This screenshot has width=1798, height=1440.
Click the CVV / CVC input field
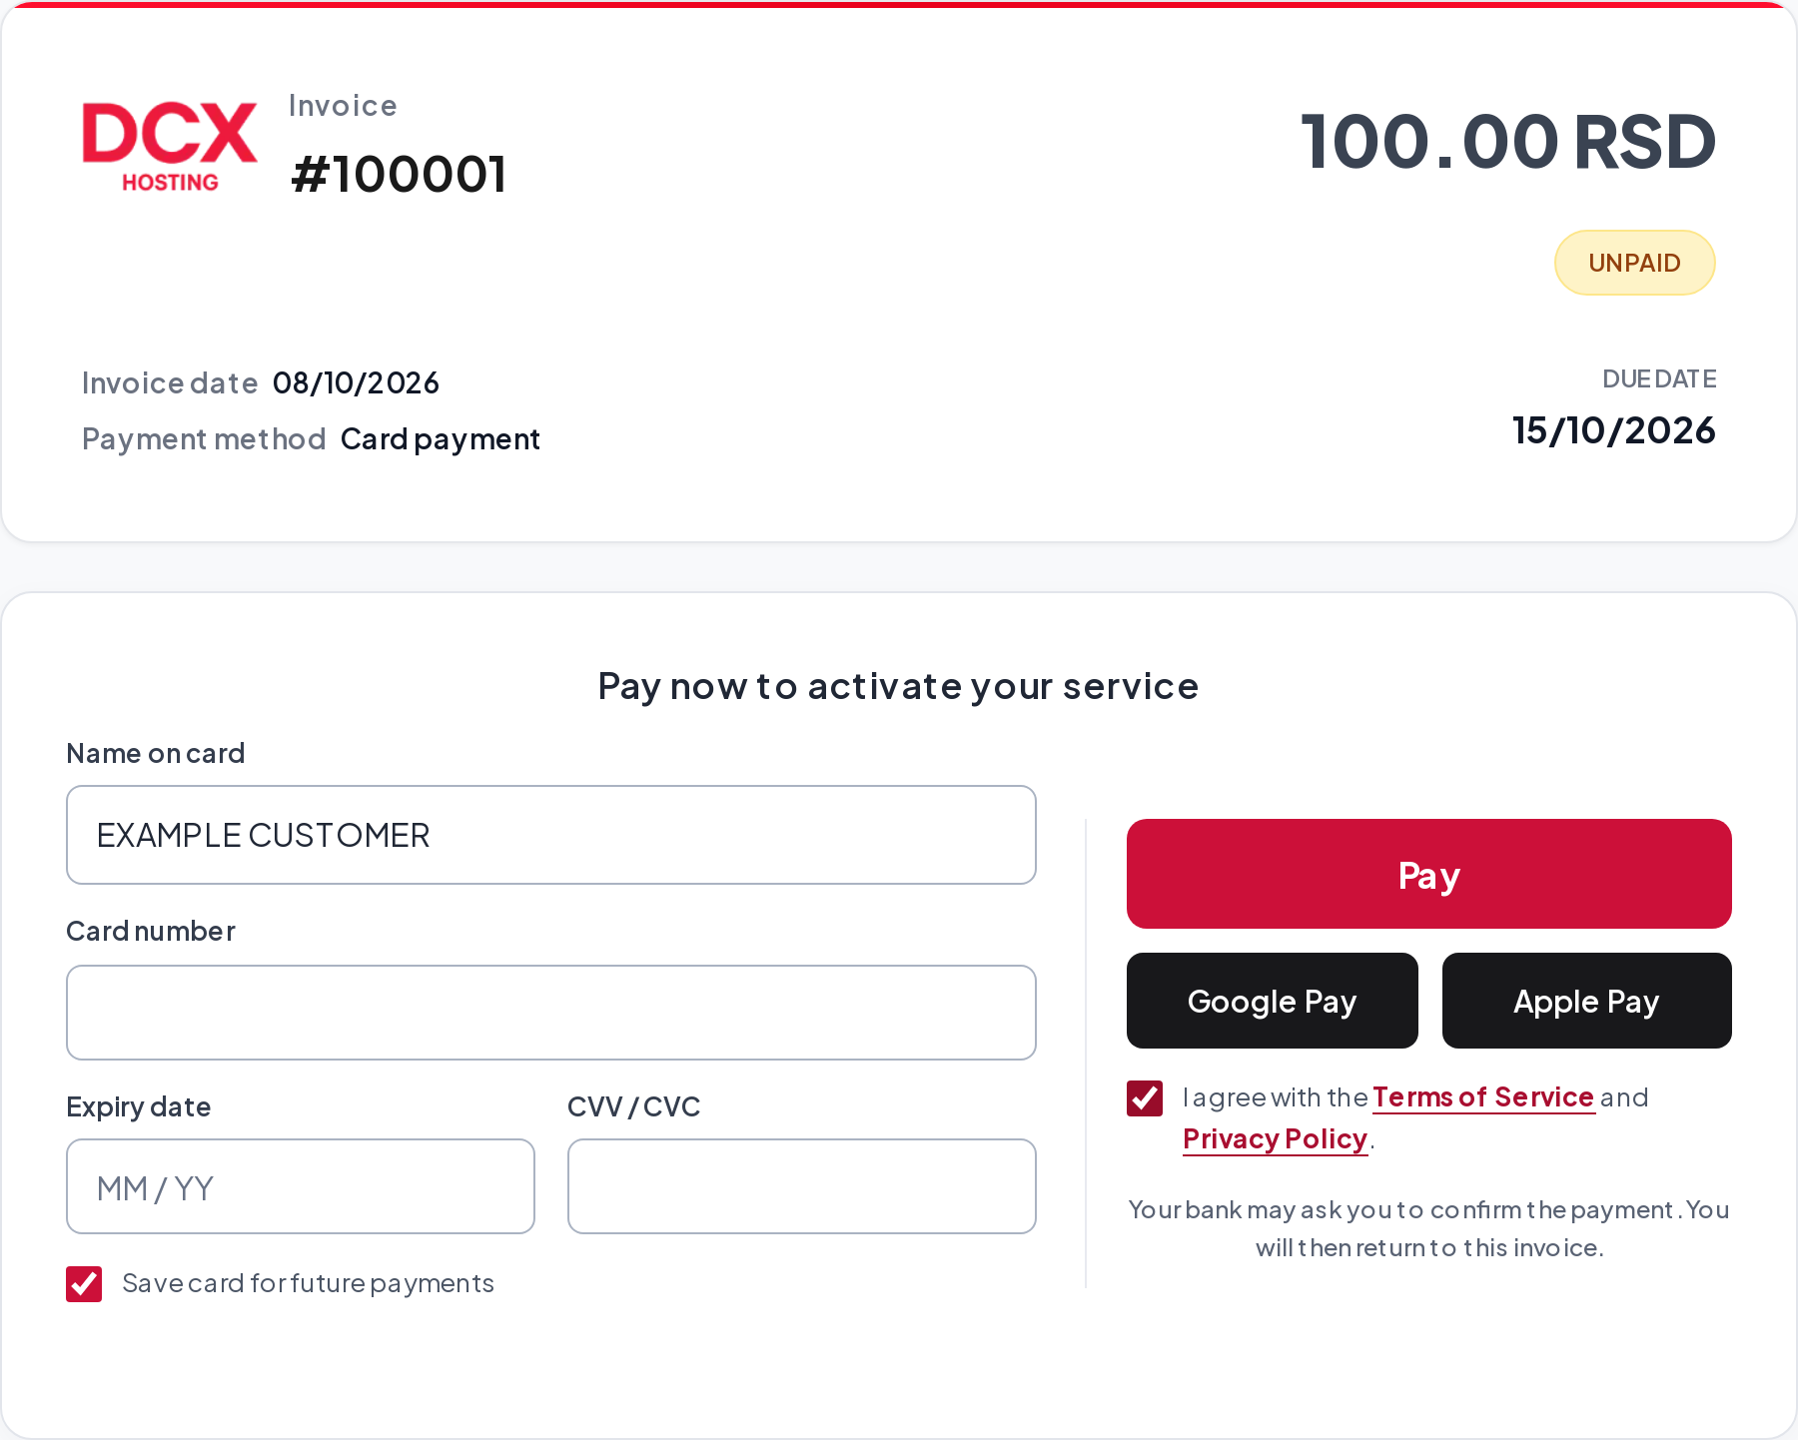[801, 1186]
